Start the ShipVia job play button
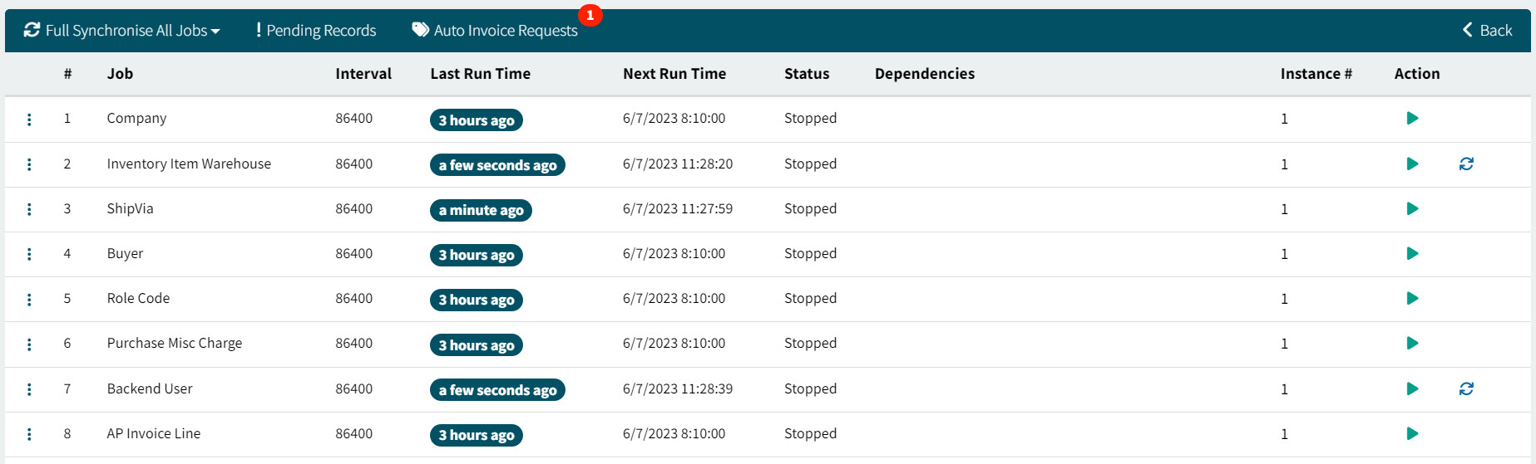1536x464 pixels. pyautogui.click(x=1412, y=209)
